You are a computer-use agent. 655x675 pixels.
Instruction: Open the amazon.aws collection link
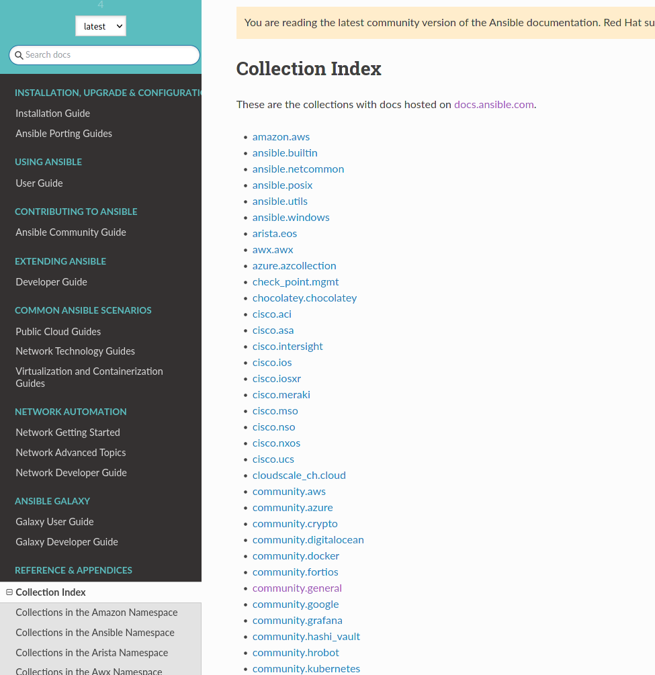point(281,137)
